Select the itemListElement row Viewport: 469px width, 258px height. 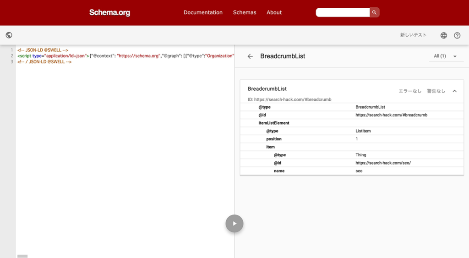352,123
